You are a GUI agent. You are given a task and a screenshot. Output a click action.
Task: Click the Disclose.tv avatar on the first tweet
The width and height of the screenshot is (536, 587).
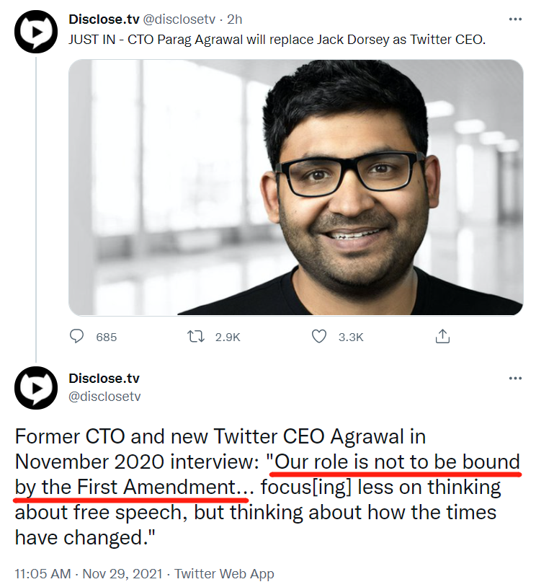[35, 32]
